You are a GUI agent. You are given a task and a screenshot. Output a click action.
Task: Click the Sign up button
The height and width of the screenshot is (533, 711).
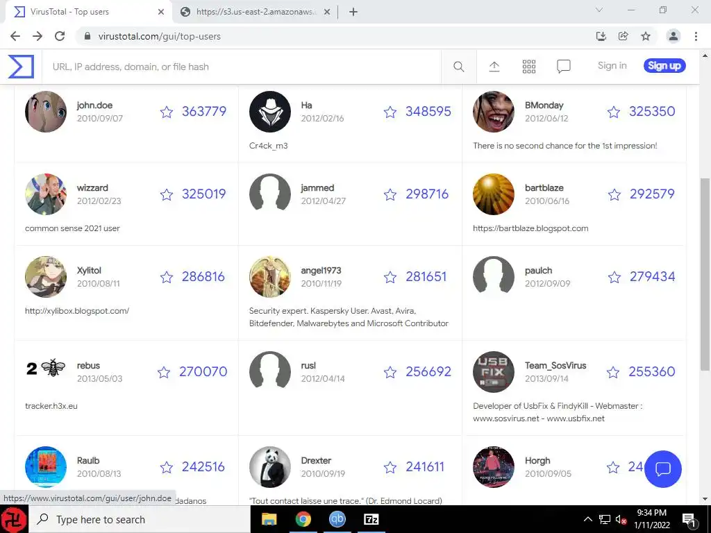click(x=664, y=66)
